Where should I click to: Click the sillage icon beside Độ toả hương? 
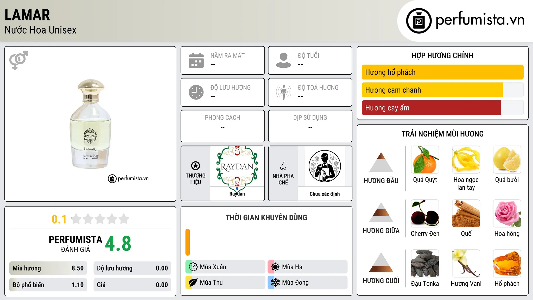284,92
